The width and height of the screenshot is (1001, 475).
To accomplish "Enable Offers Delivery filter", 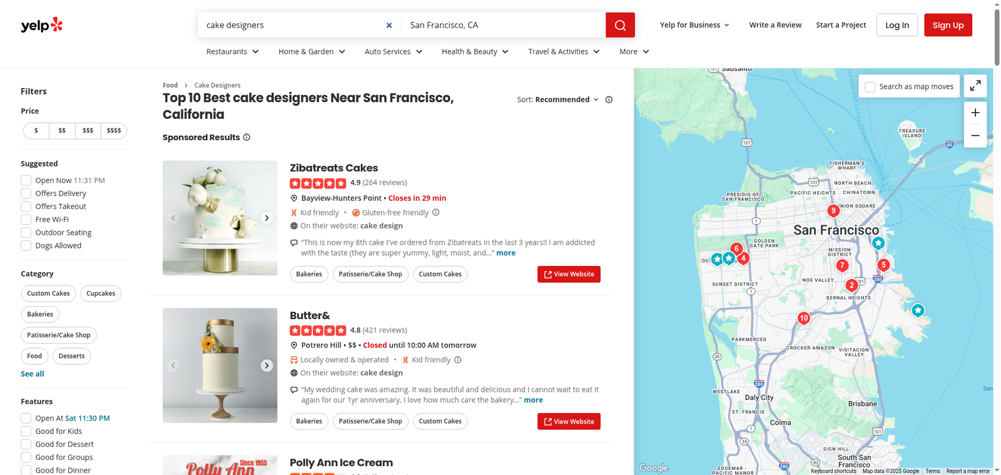I will click(x=26, y=193).
